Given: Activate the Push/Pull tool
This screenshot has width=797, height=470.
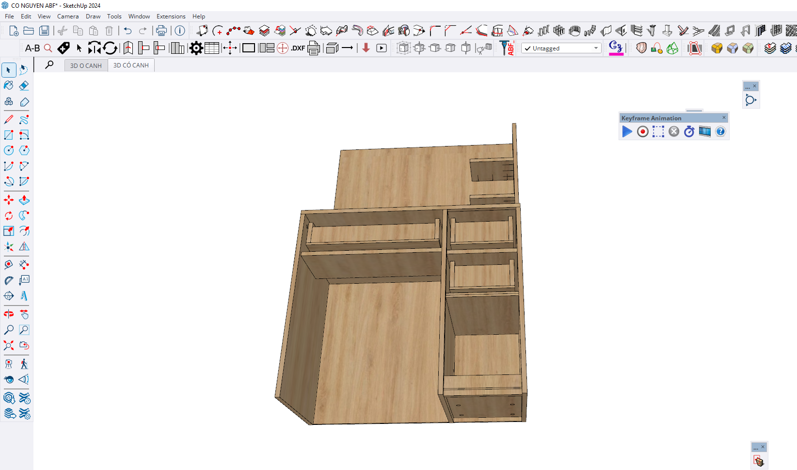Looking at the screenshot, I should pyautogui.click(x=24, y=200).
